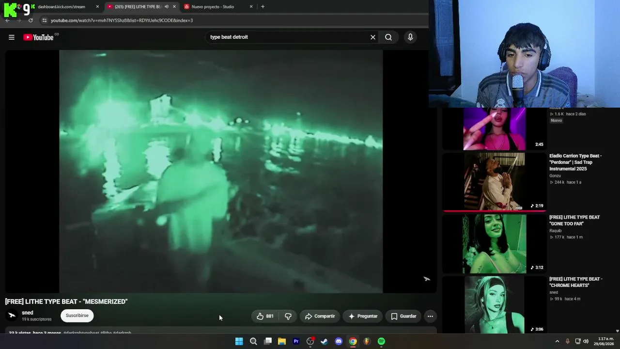Click the 19 k suscriptores text
This screenshot has width=620, height=349.
tap(36, 319)
